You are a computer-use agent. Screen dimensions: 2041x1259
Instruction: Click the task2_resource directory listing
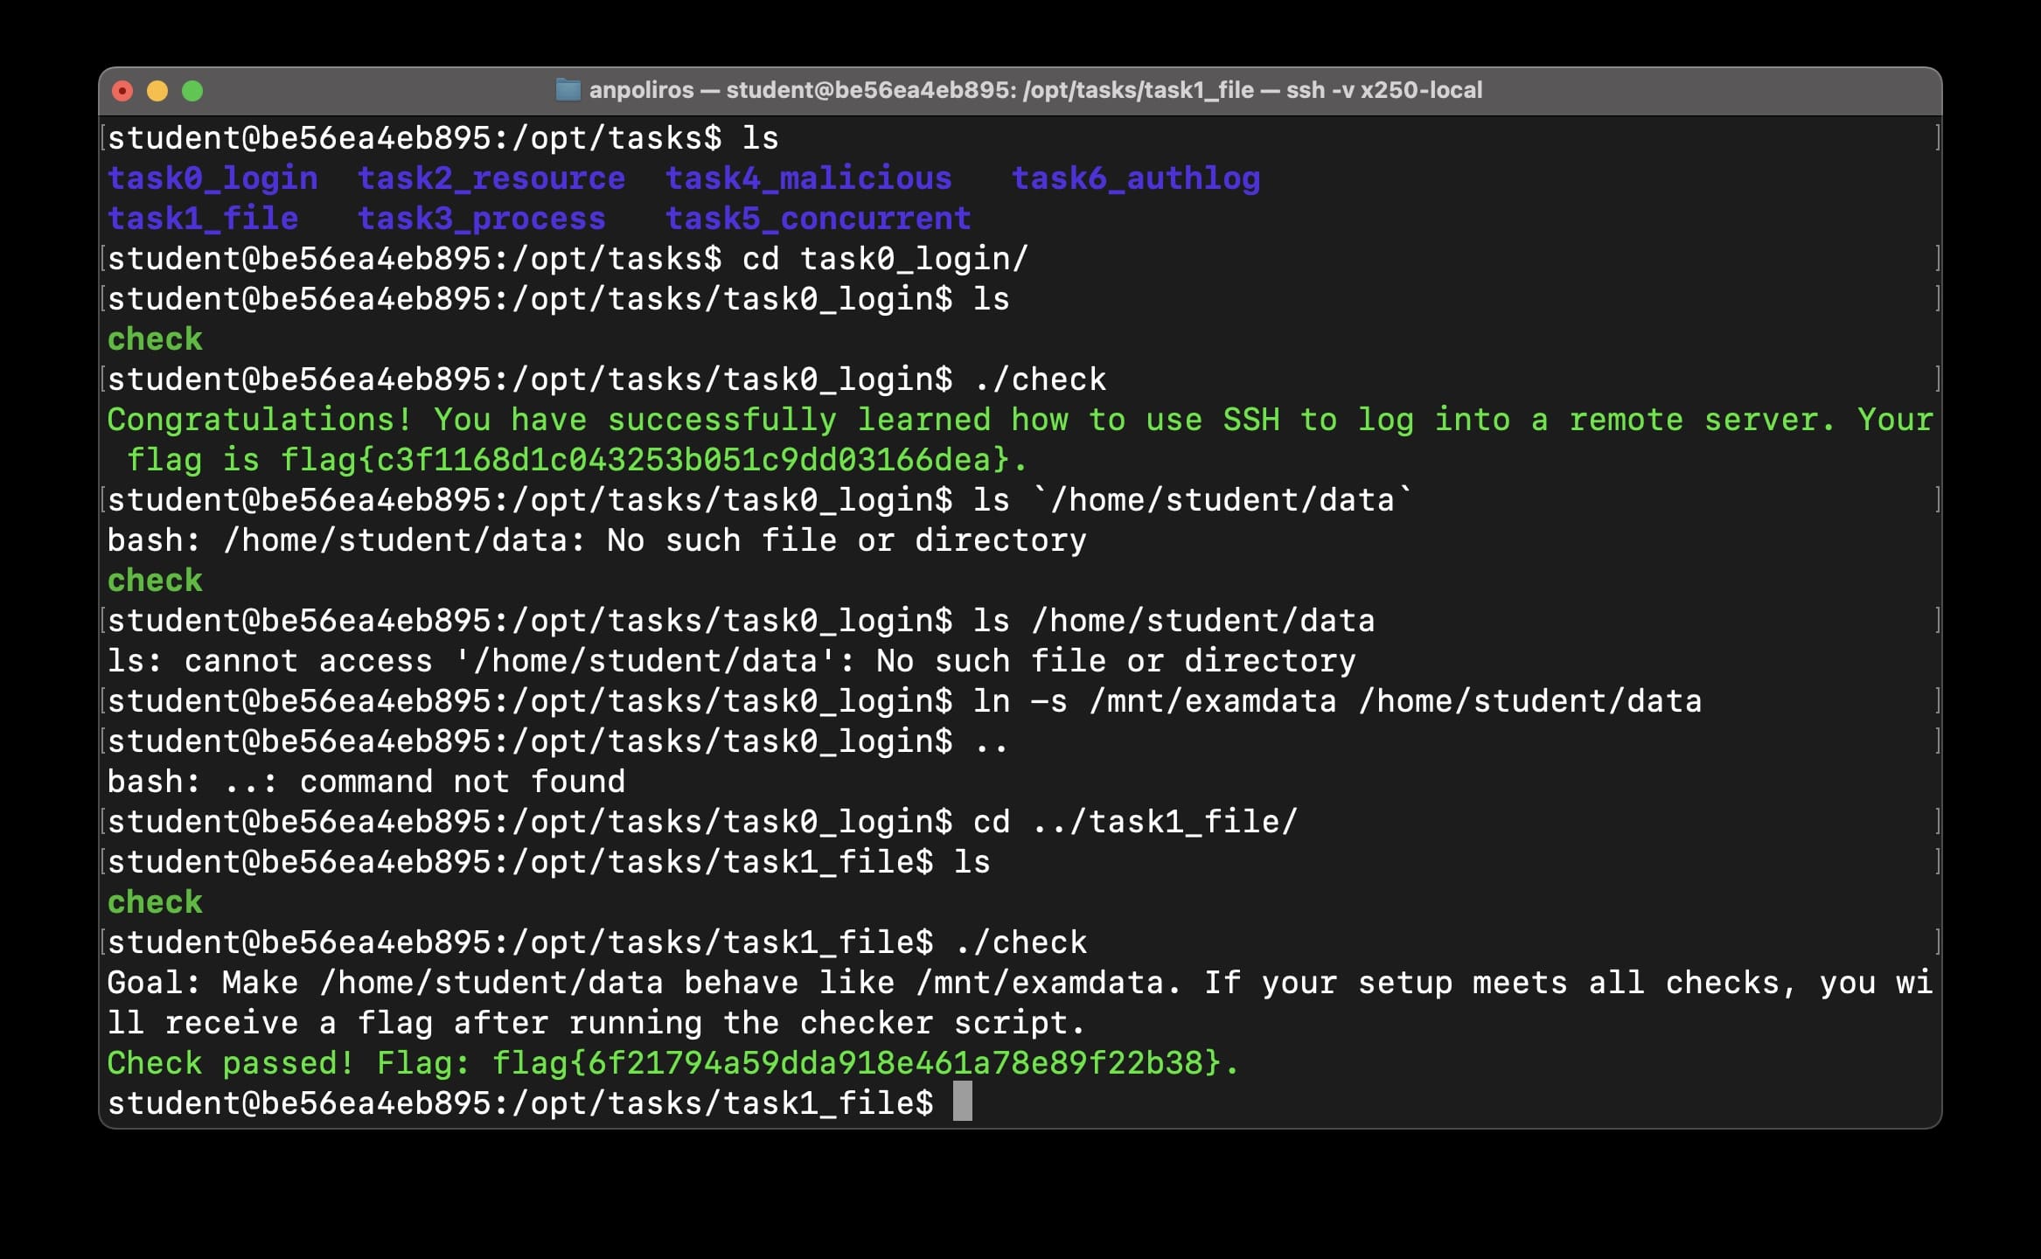[x=491, y=178]
